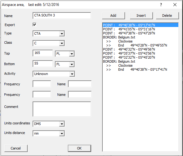Select the first Clockwise row

(x=141, y=41)
